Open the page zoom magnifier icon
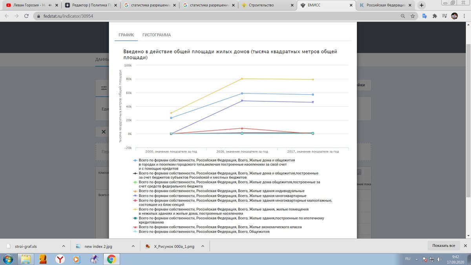Viewport: 471px width, 265px height. 403,16
